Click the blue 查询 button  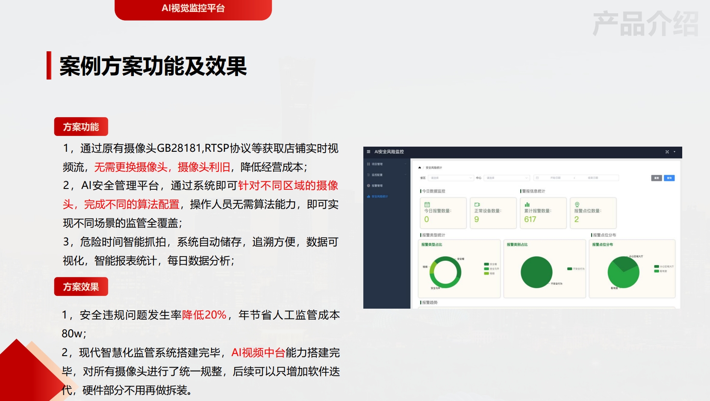point(669,178)
